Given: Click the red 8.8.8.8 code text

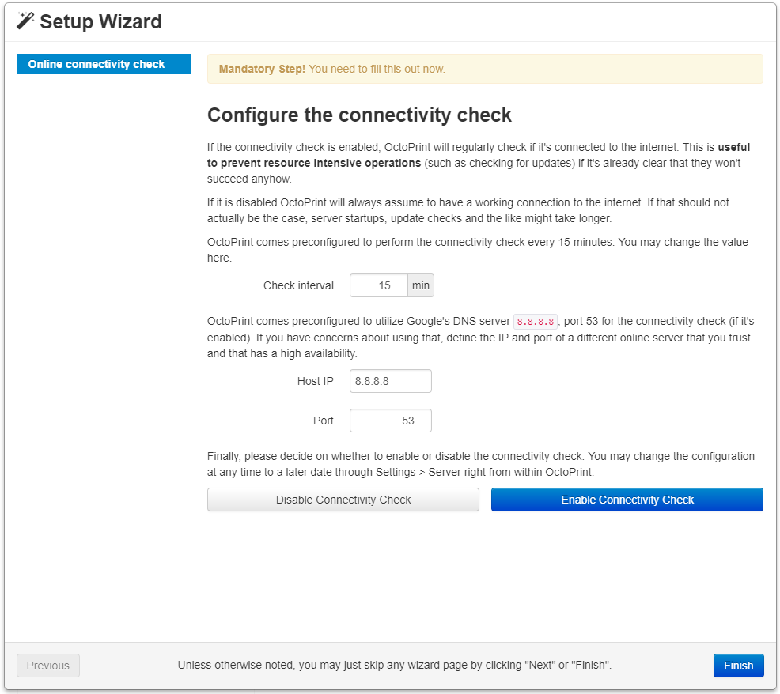Looking at the screenshot, I should tap(536, 322).
